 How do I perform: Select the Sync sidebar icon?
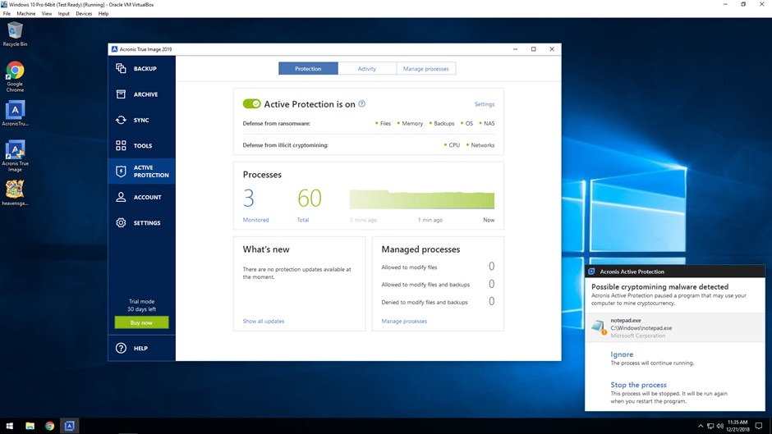(121, 120)
